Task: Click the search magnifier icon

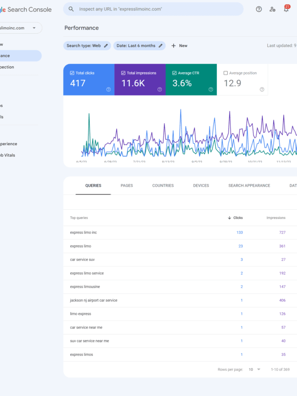Action: pyautogui.click(x=71, y=9)
